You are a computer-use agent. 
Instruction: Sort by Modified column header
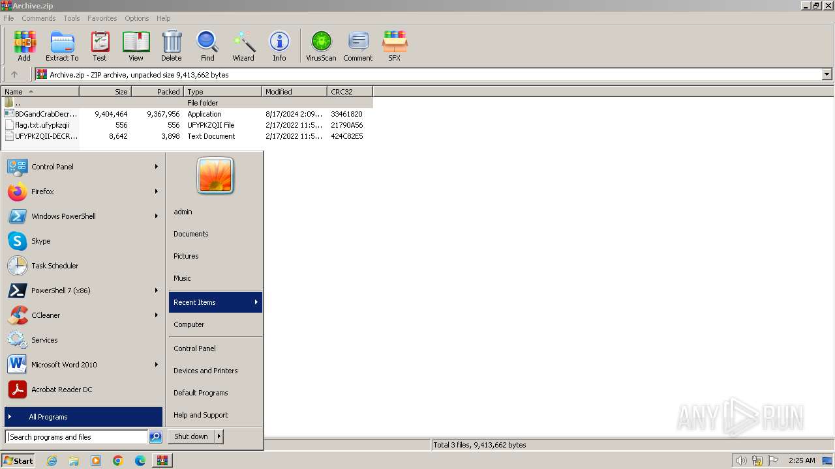pyautogui.click(x=294, y=92)
